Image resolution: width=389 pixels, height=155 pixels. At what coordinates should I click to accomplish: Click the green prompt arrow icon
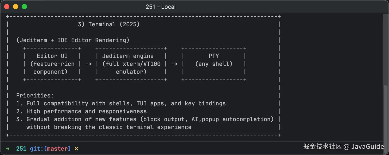coord(8,149)
